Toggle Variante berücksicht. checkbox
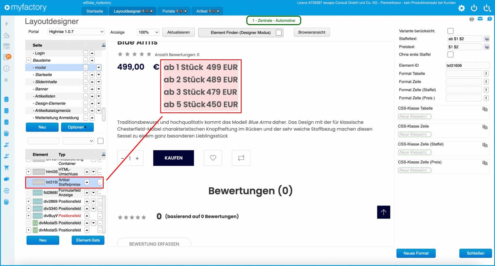The image size is (495, 266). 450,31
